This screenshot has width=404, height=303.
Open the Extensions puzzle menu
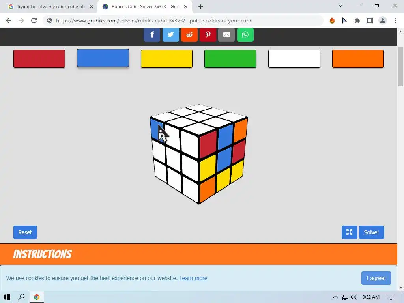[357, 21]
